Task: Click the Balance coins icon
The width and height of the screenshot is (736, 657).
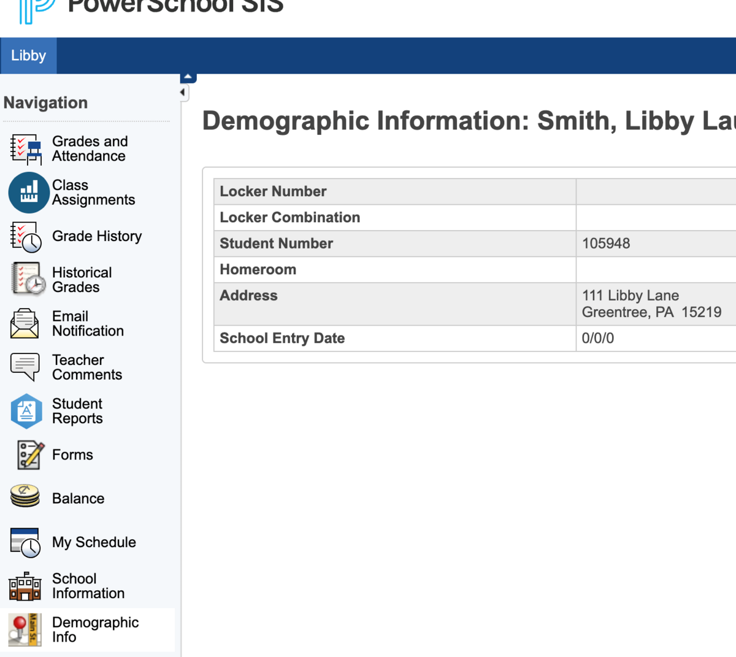Action: [x=25, y=496]
